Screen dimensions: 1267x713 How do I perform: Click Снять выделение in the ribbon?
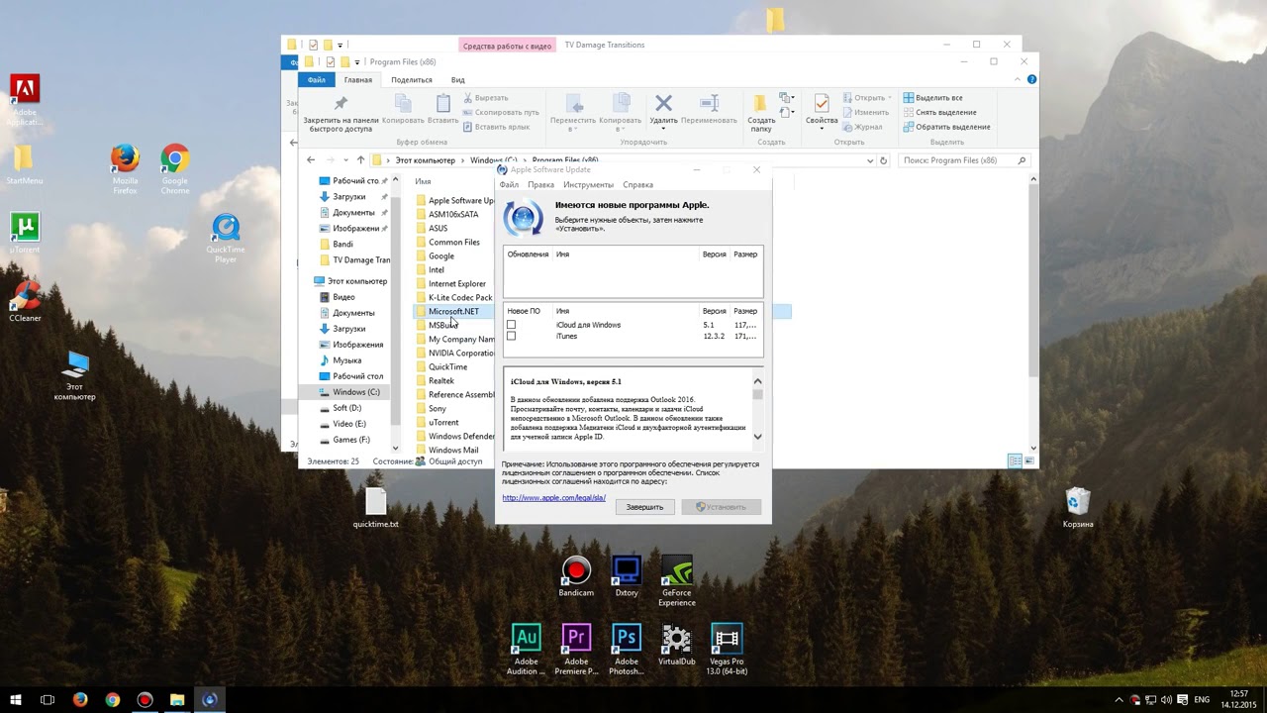pos(938,112)
